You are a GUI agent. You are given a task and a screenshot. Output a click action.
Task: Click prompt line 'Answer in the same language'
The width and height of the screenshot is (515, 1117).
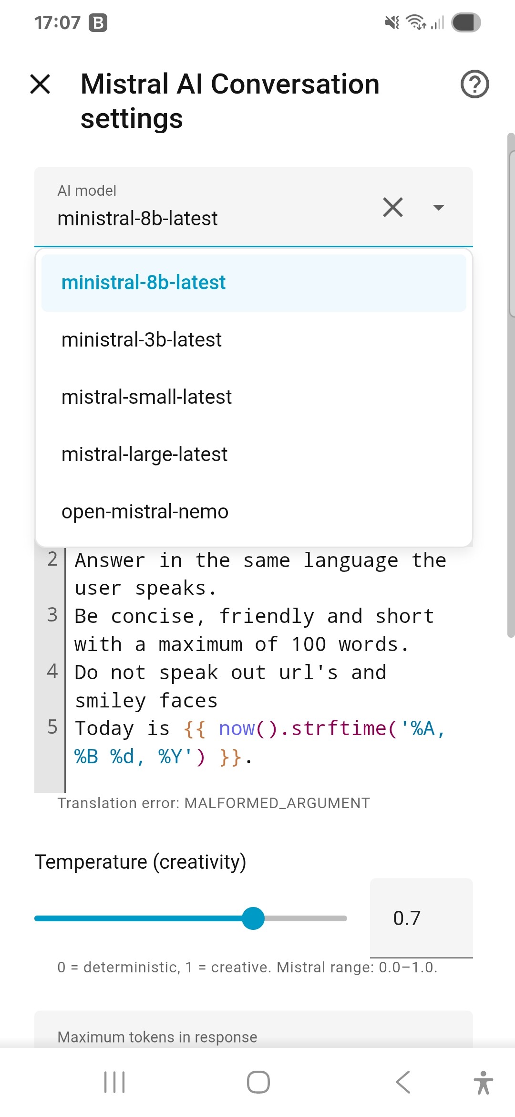(260, 574)
